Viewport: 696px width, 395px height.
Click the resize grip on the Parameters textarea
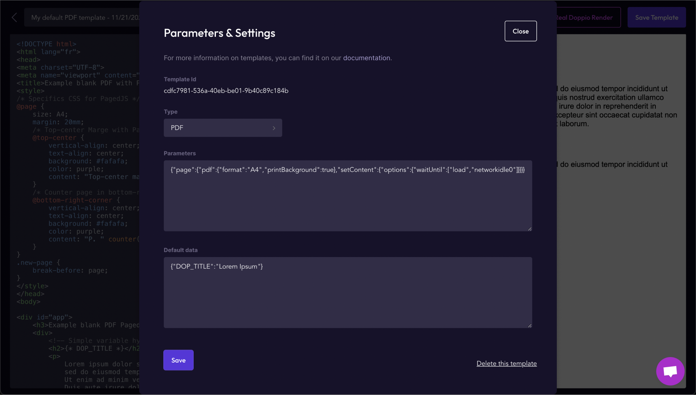(529, 228)
